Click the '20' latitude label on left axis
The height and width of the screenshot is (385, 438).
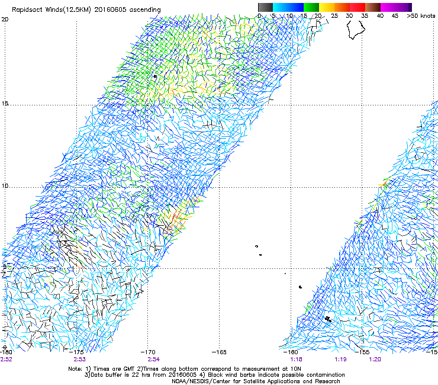click(x=5, y=20)
